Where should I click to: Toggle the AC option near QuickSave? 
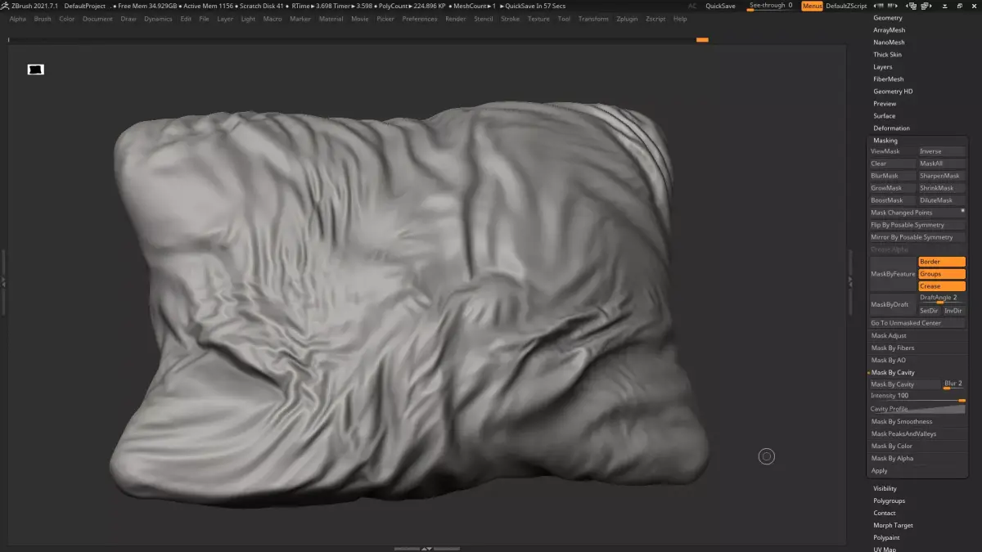[x=692, y=6]
